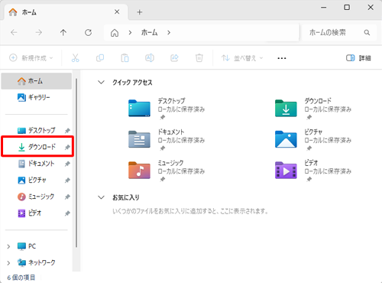Open the See more three-dots menu
Image resolution: width=382 pixels, height=283 pixels.
pyautogui.click(x=282, y=58)
